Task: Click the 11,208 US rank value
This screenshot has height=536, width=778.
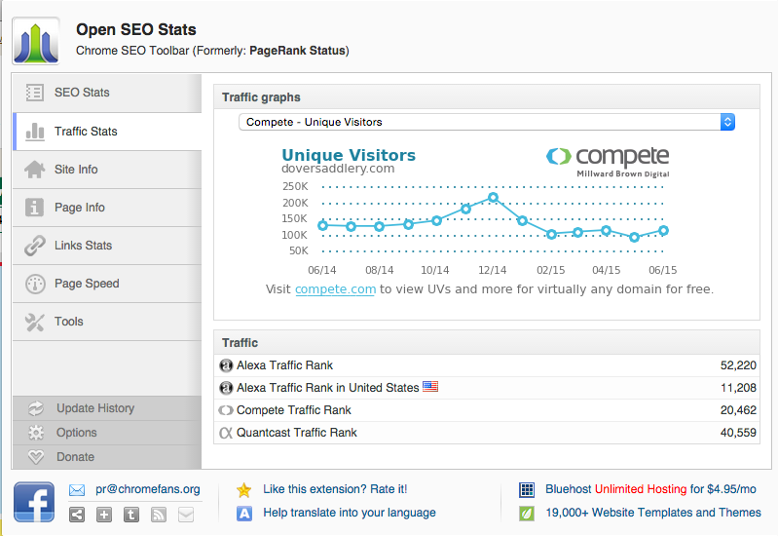Action: [x=738, y=388]
